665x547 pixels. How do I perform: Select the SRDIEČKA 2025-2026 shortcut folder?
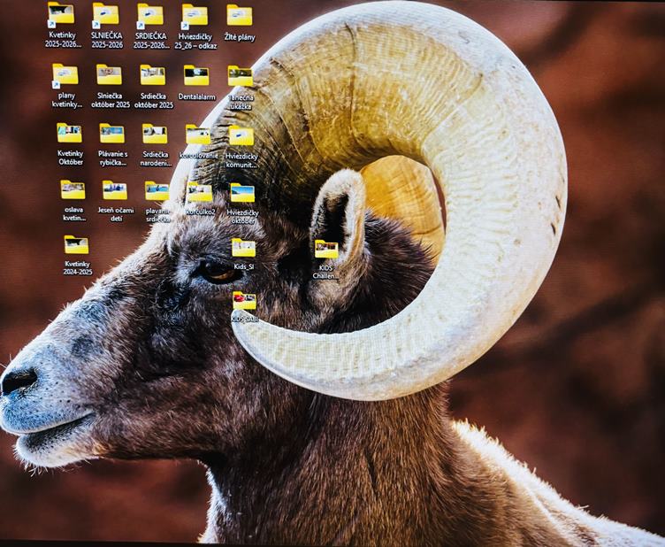[x=151, y=15]
